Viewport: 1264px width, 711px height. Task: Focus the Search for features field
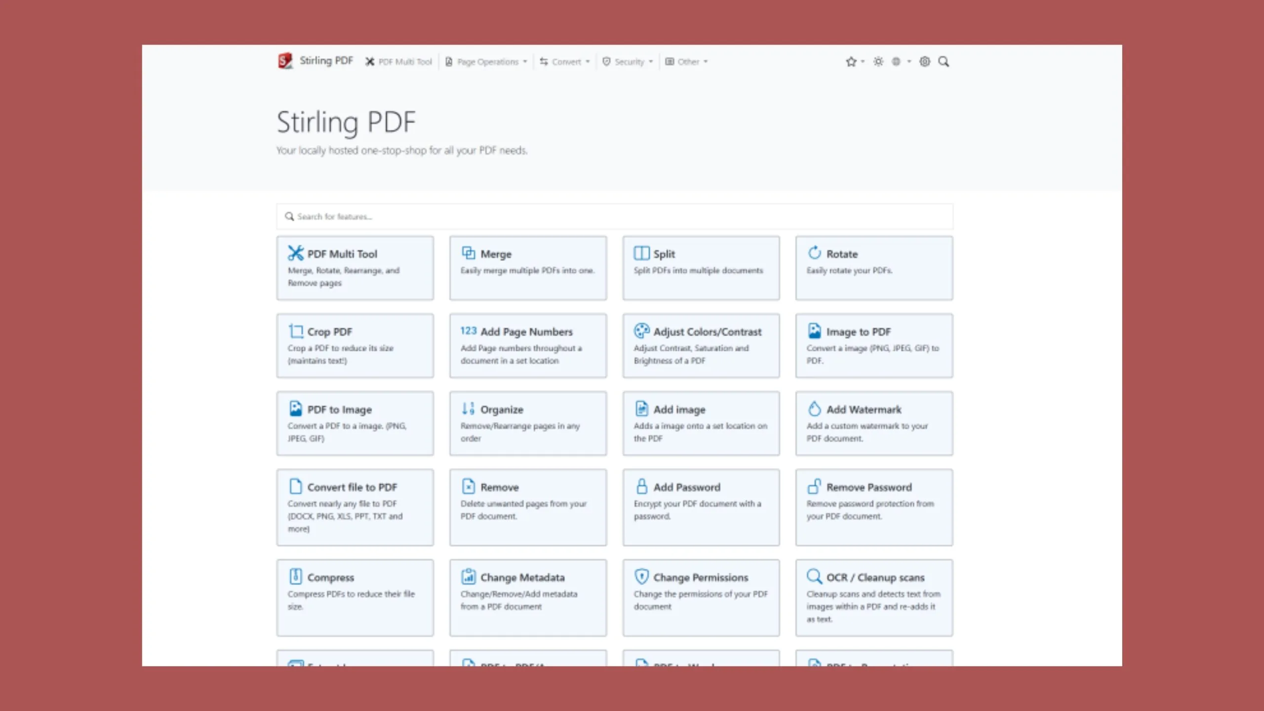(x=615, y=216)
